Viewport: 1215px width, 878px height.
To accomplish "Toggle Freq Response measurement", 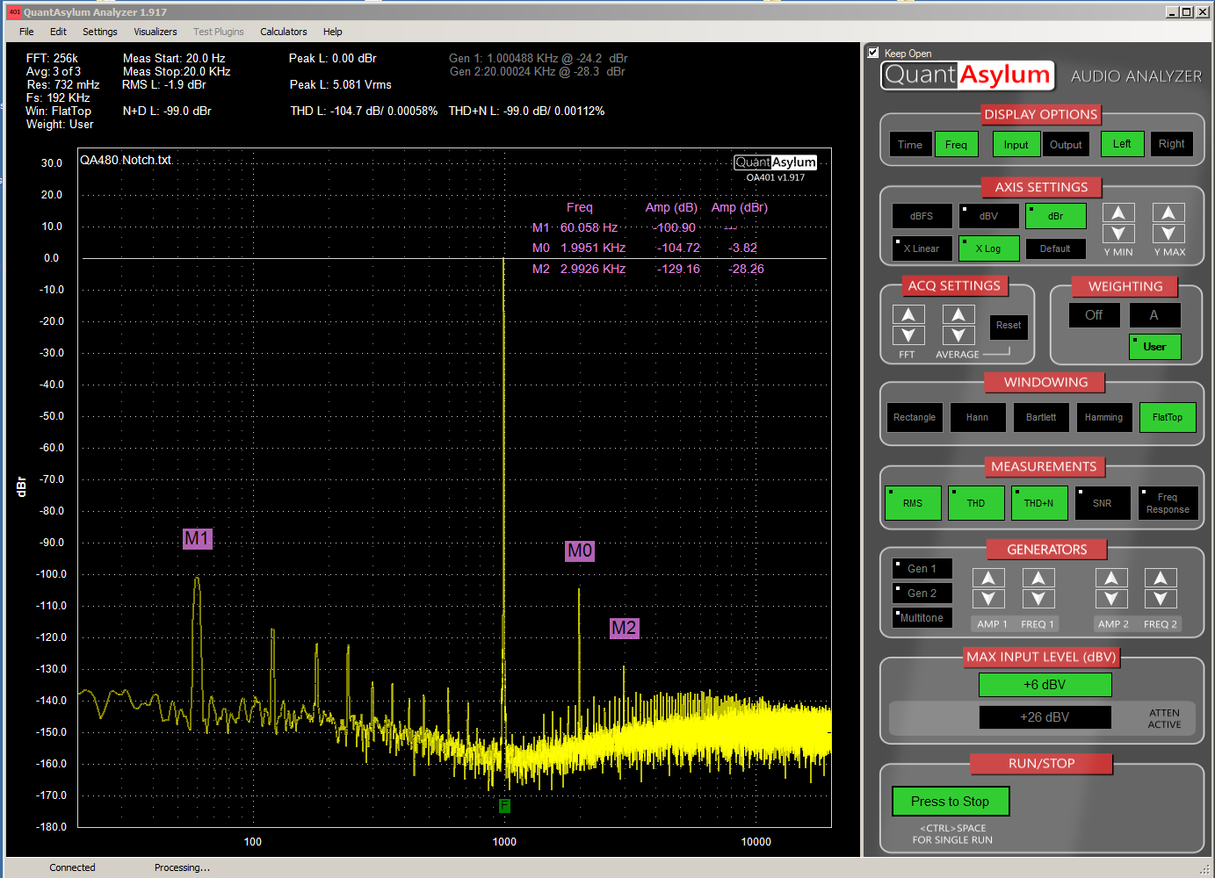I will coord(1168,503).
